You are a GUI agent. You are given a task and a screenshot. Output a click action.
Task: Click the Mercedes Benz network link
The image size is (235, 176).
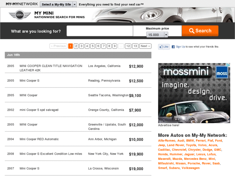point(195,159)
